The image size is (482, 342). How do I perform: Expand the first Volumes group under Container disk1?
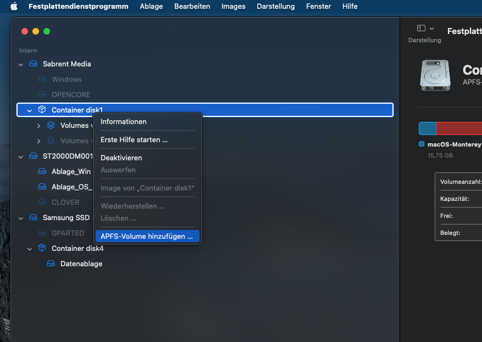(38, 126)
